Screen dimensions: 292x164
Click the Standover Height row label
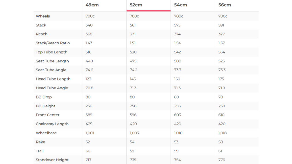(52, 160)
